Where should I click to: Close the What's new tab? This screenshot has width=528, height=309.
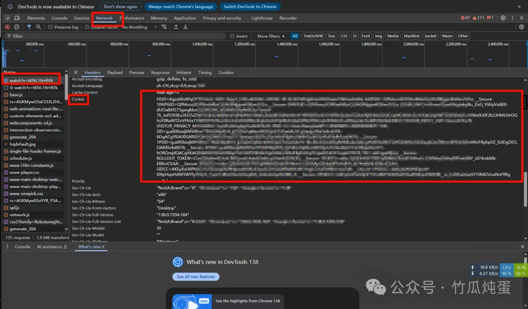pos(103,247)
